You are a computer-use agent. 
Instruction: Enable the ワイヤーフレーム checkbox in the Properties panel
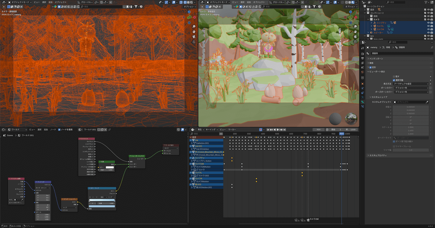(x=394, y=146)
